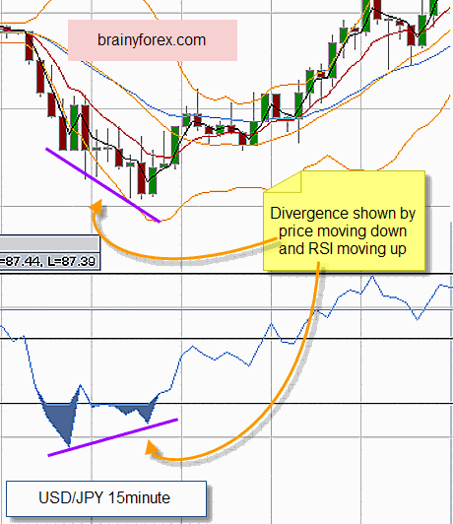Click the orange arrowhead pointing at price trendline
Viewport: 453px width, 524px height.
97,206
